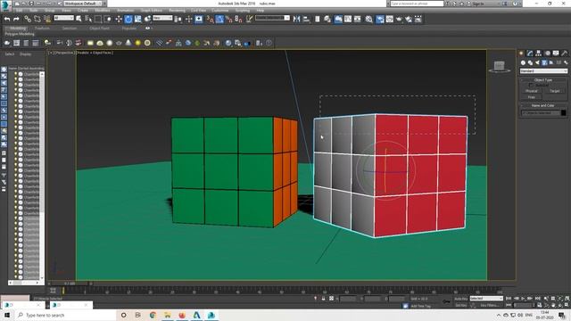Open the Edit Named Selection Sets icon
The height and width of the screenshot is (321, 571).
click(249, 19)
